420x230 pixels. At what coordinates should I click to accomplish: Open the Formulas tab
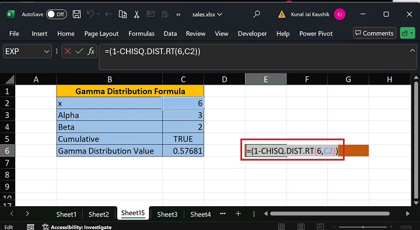click(x=141, y=33)
